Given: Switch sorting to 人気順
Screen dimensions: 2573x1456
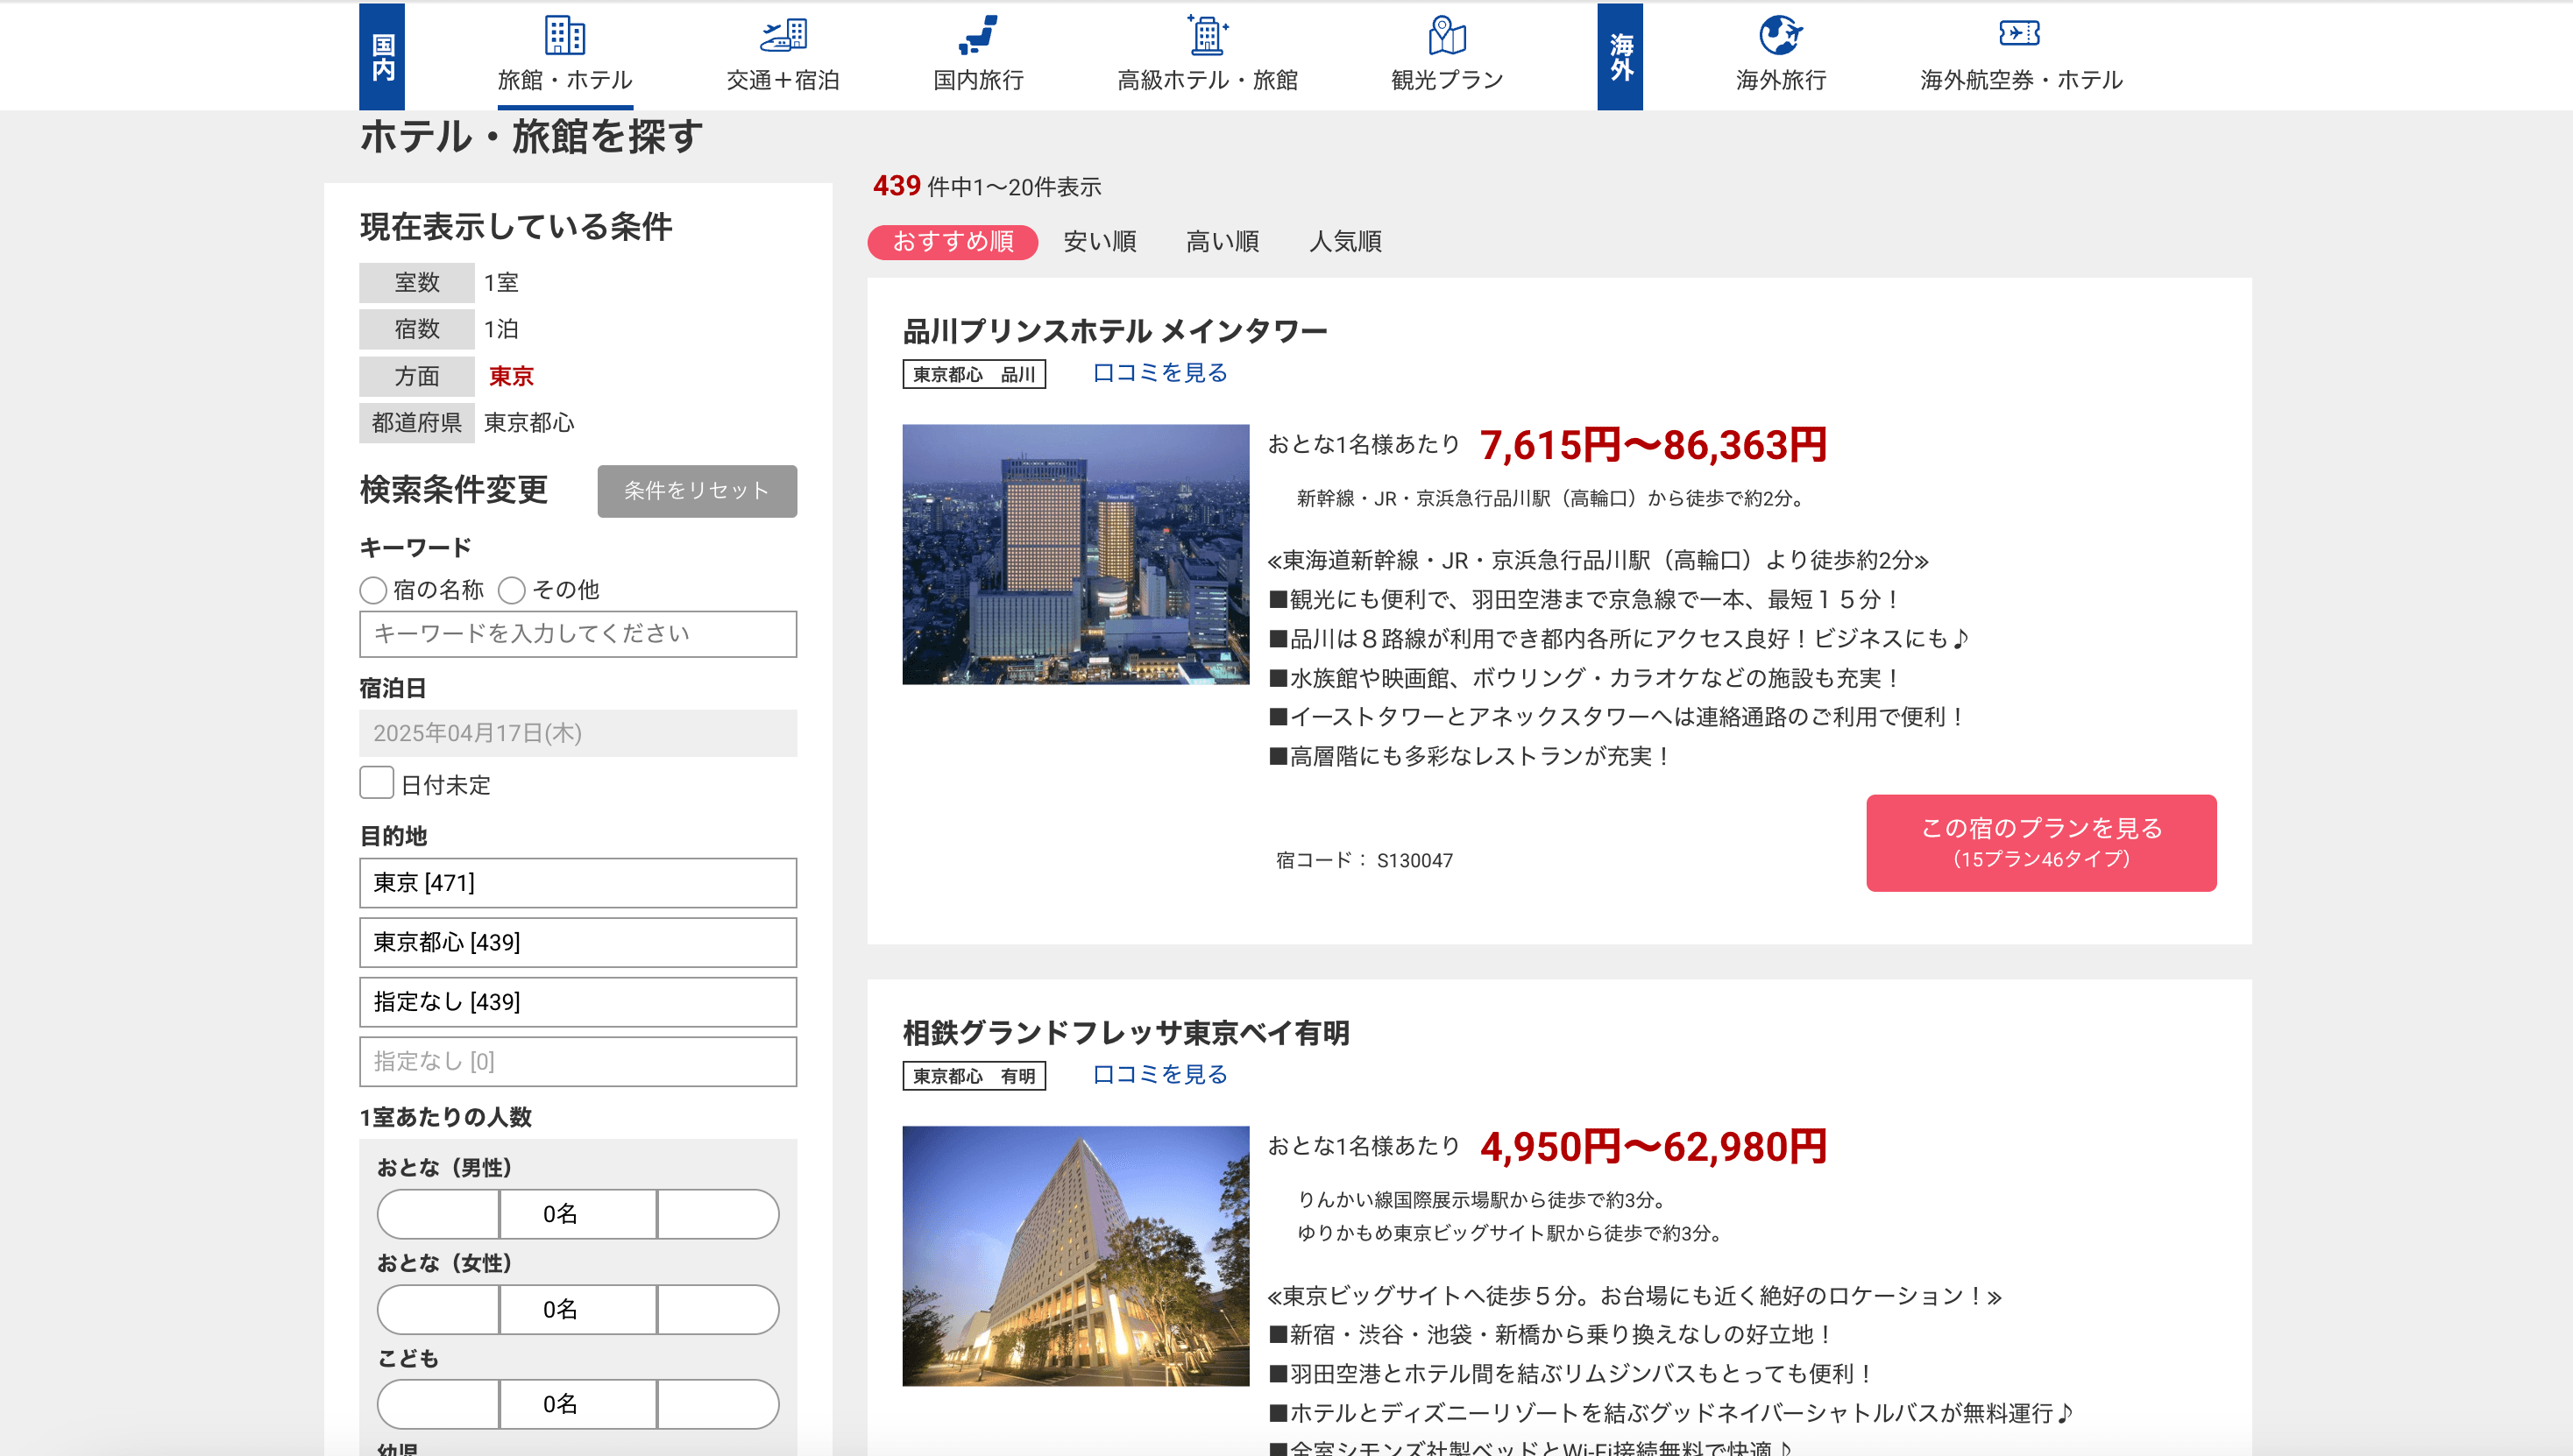Looking at the screenshot, I should [x=1344, y=241].
